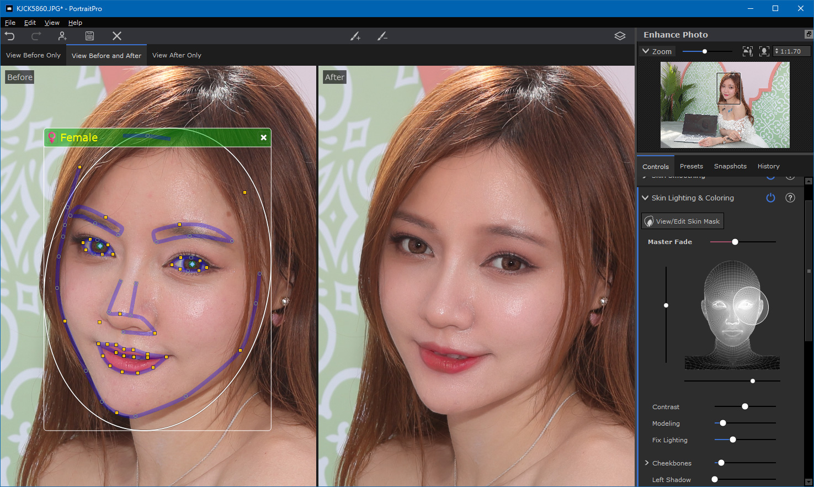Collapse Skin Lighting & Coloring section

(645, 198)
